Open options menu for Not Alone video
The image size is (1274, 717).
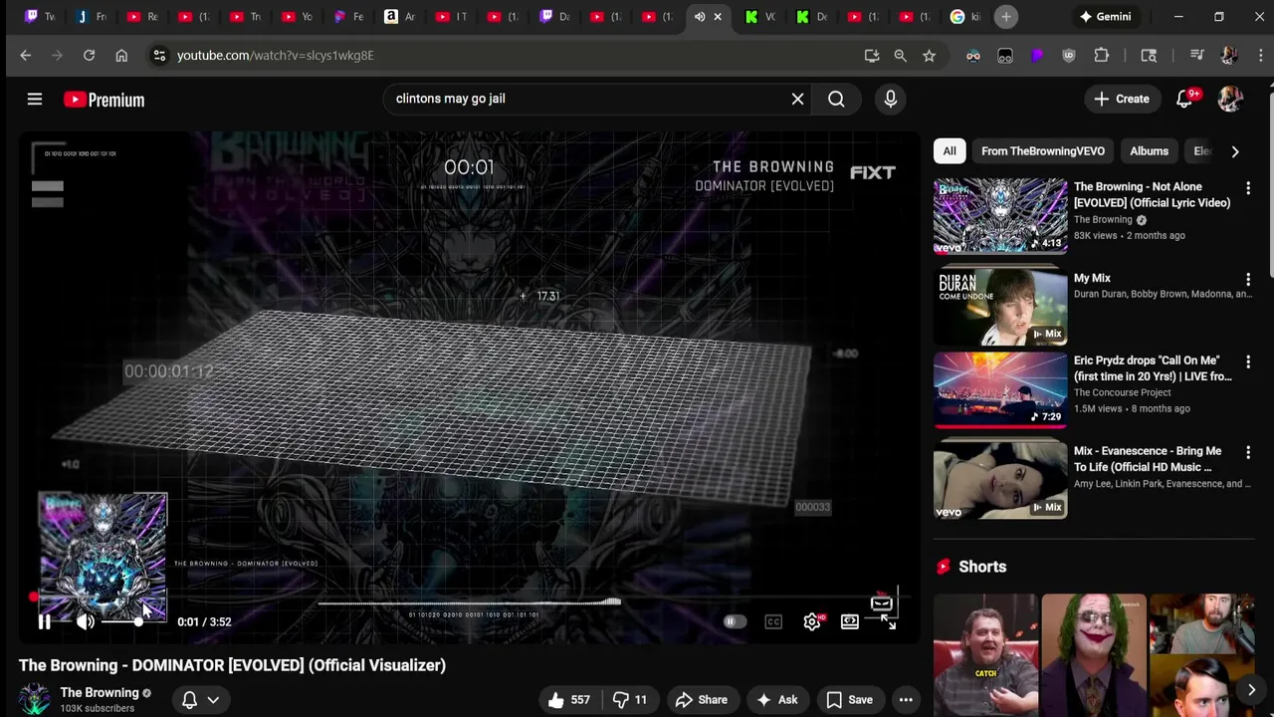point(1248,188)
